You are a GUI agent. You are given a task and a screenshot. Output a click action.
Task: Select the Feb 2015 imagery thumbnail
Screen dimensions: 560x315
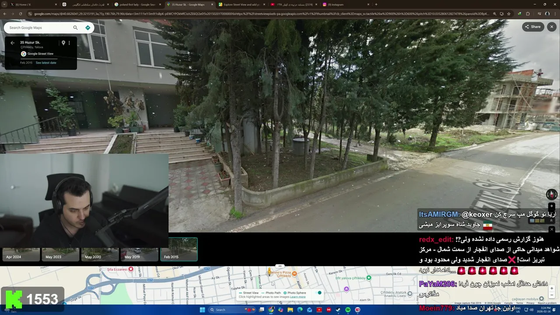178,249
